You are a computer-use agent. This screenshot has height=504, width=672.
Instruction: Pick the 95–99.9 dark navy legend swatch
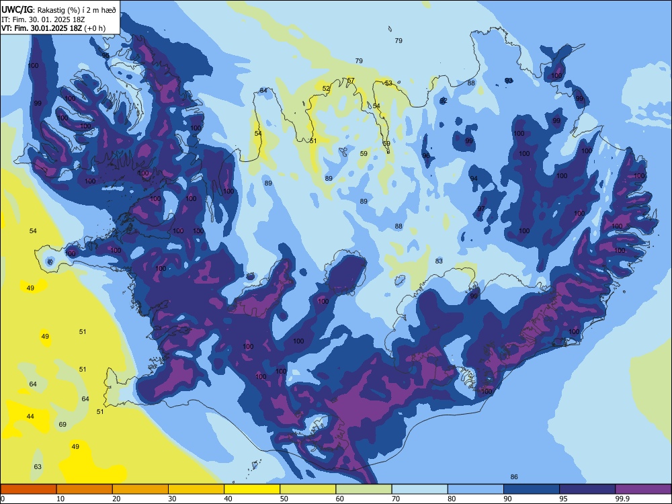pos(587,489)
